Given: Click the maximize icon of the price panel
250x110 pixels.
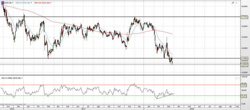Looking at the screenshot, I should coord(236,3).
